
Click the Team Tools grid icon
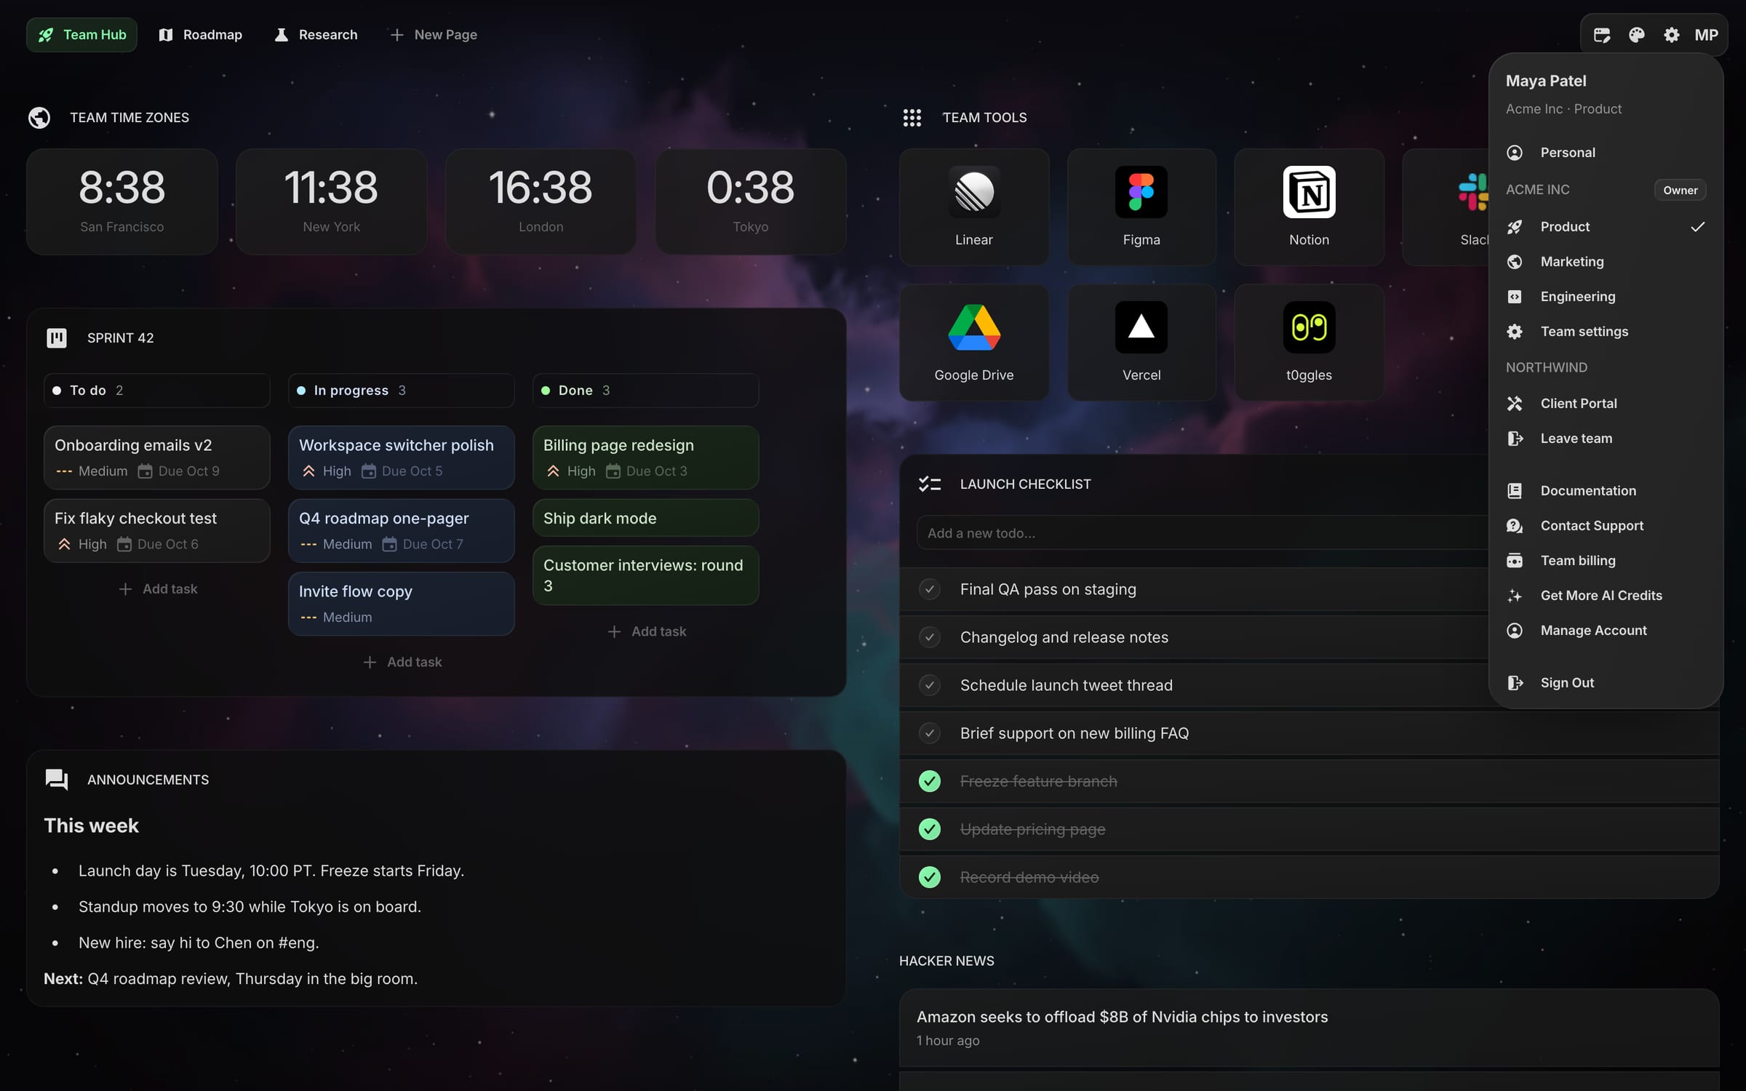[x=912, y=117]
